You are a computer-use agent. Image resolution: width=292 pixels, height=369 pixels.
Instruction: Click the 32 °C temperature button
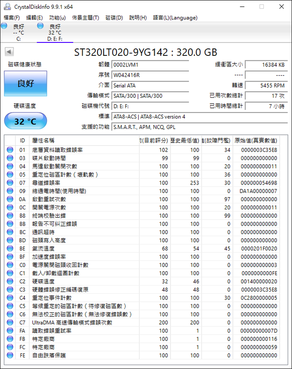[25, 121]
